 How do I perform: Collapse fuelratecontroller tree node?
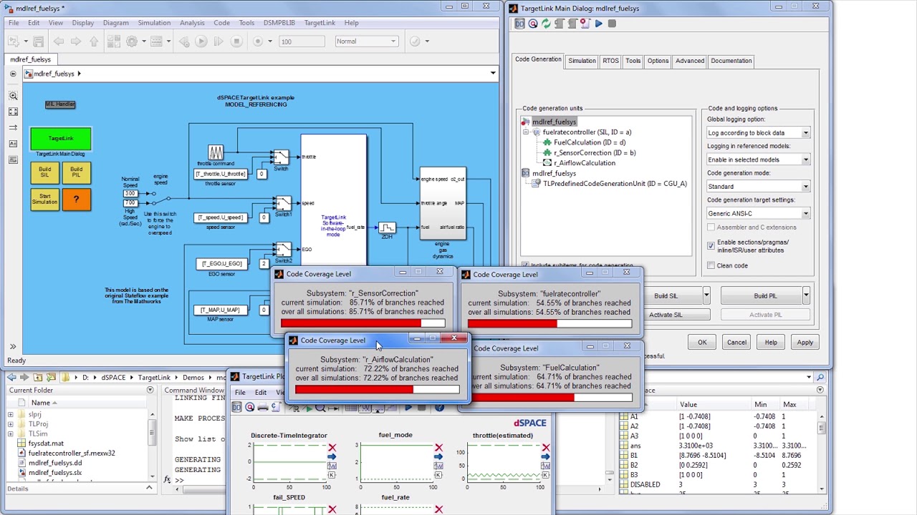point(527,132)
